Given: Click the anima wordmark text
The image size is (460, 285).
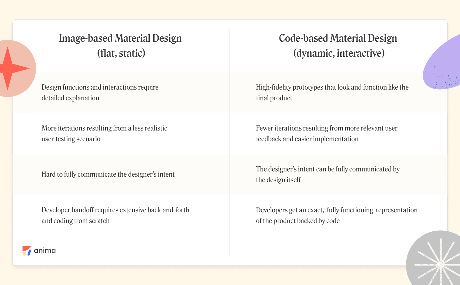Looking at the screenshot, I should [45, 251].
